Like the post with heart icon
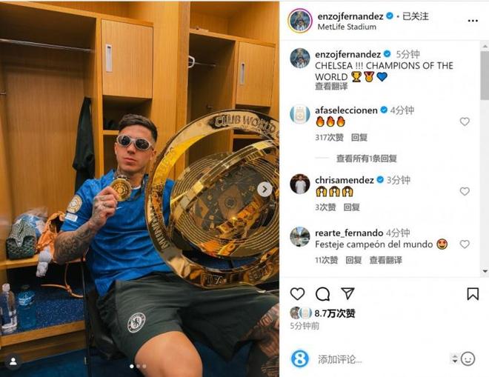The height and width of the screenshot is (377, 489). (x=297, y=294)
